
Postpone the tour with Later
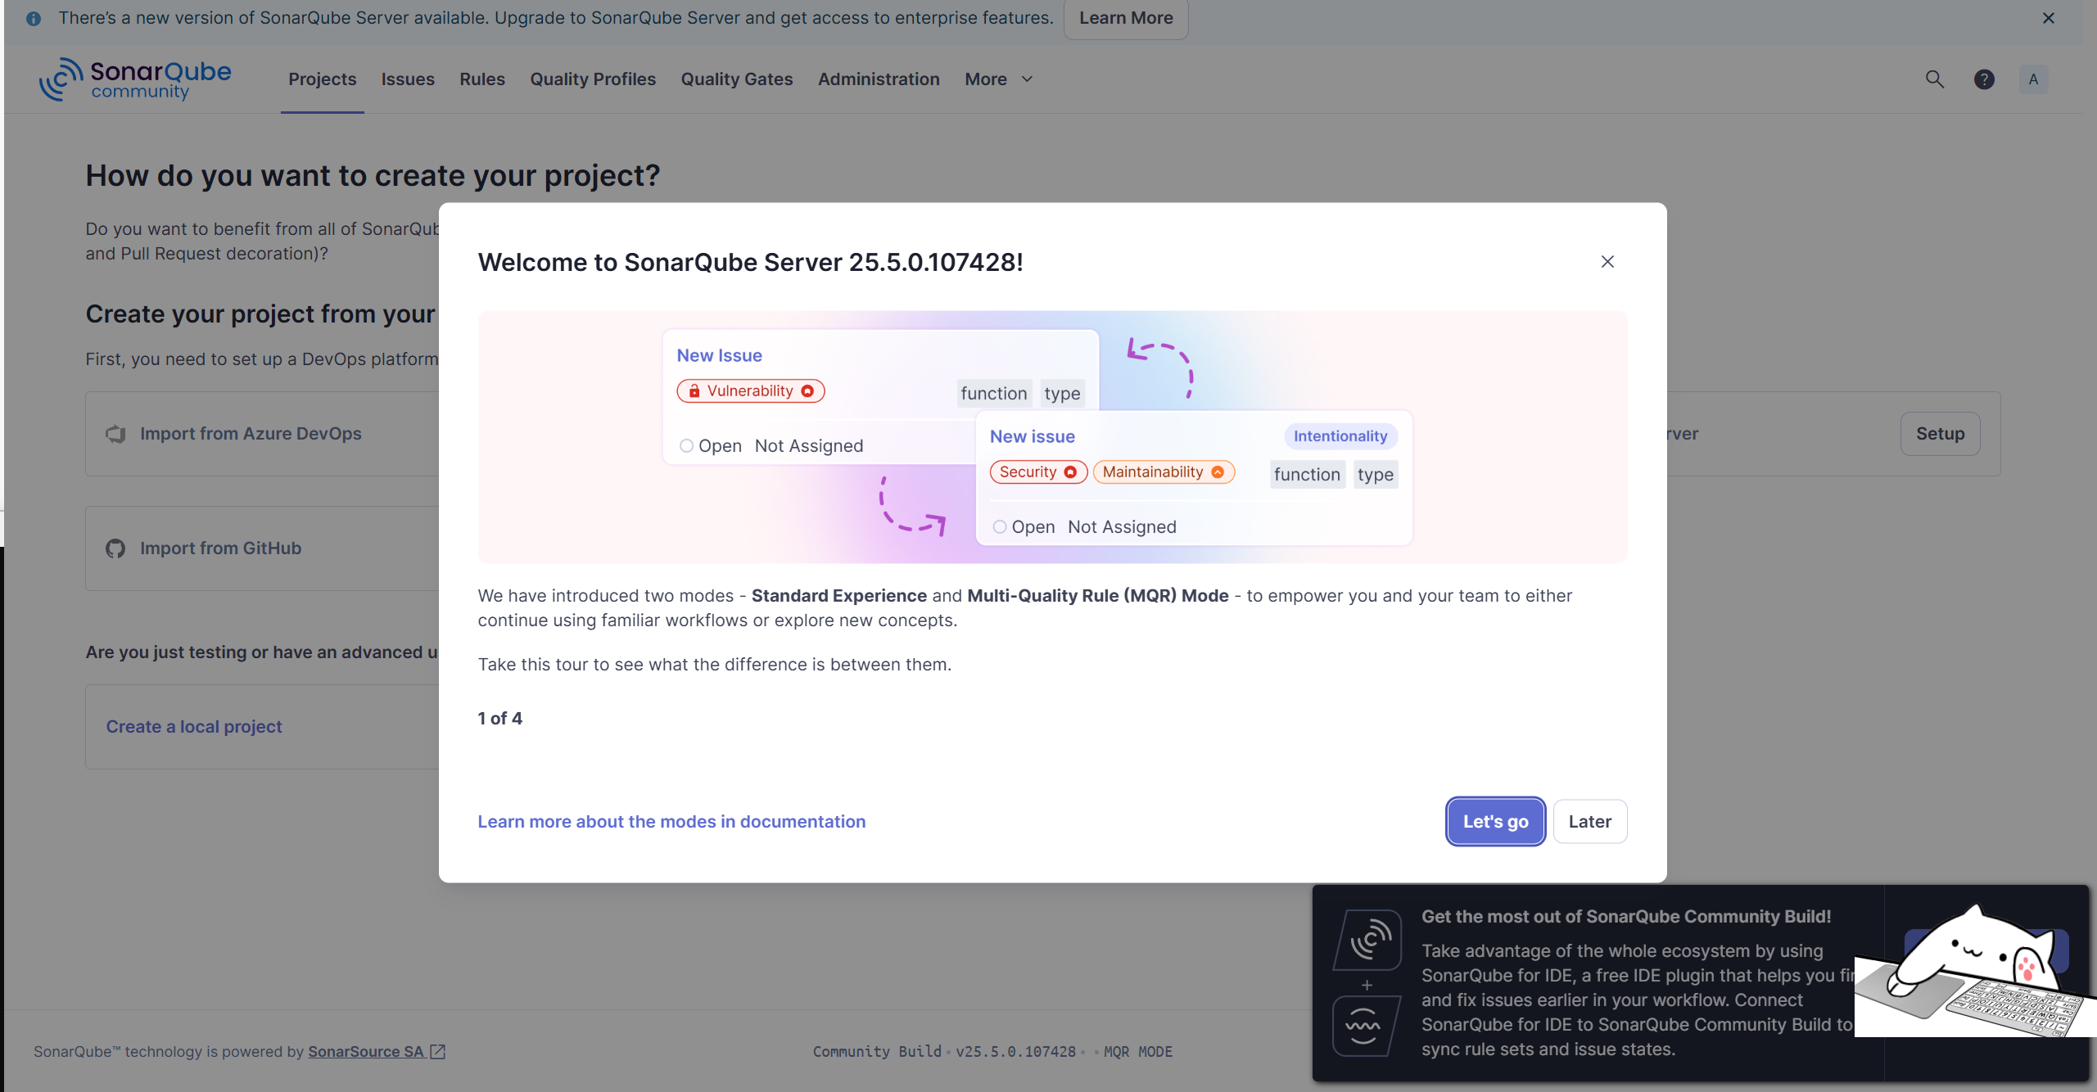point(1589,821)
